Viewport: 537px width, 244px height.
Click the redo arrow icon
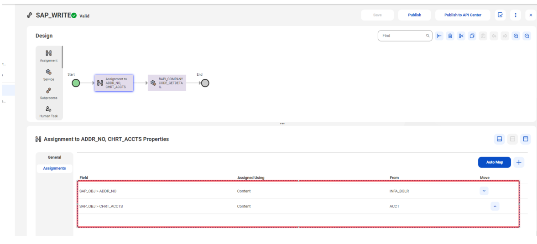505,36
